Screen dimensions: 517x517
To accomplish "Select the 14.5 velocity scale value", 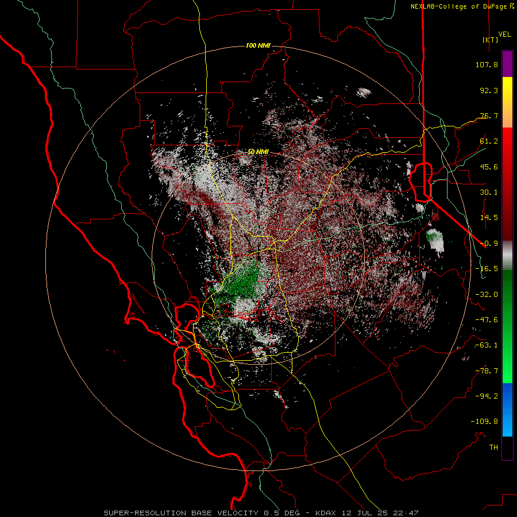I will pos(489,218).
